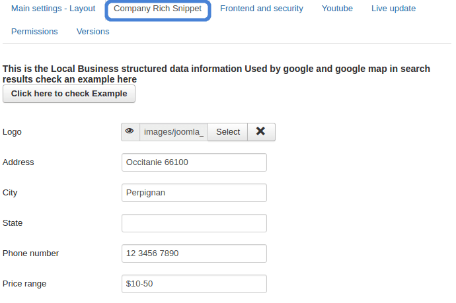Click the logo image path field
Screen dimensions: 456x303
click(x=173, y=131)
